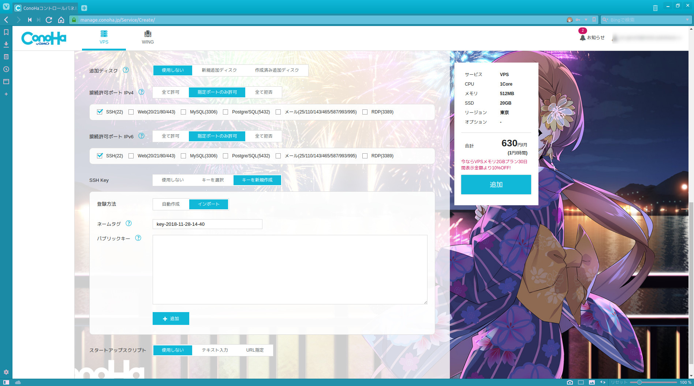
Task: Choose 自動作成 registration method
Action: (x=171, y=204)
